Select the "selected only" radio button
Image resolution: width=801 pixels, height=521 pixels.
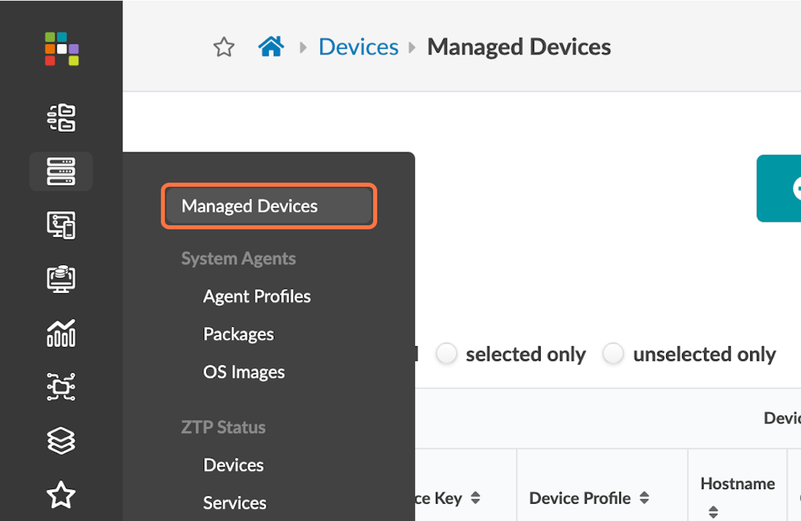click(447, 354)
